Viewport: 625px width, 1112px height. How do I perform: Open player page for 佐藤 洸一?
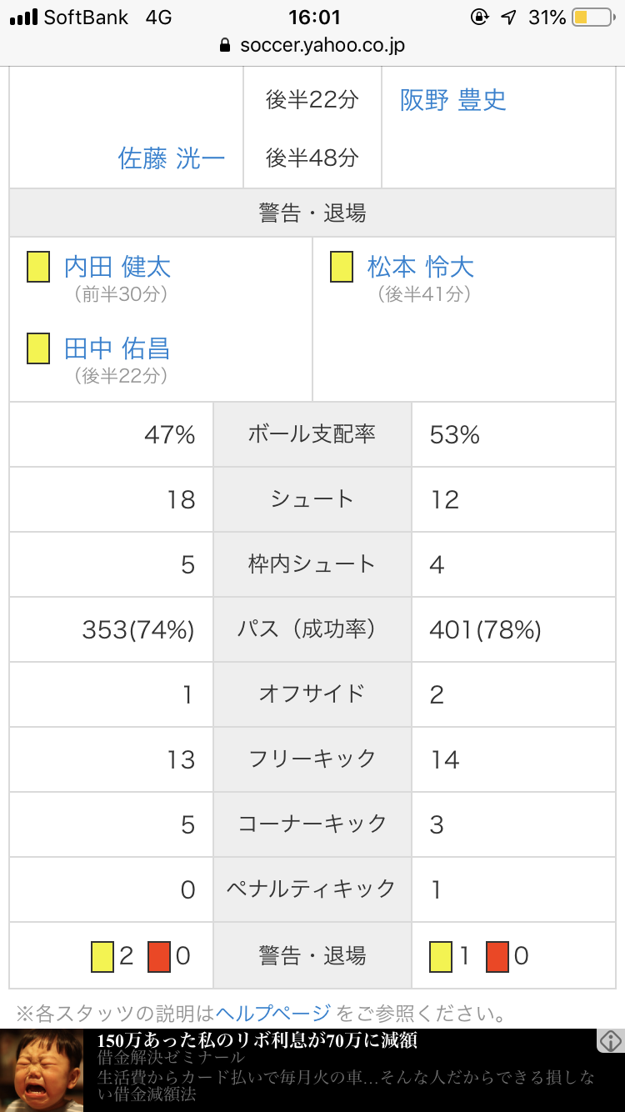tap(172, 158)
